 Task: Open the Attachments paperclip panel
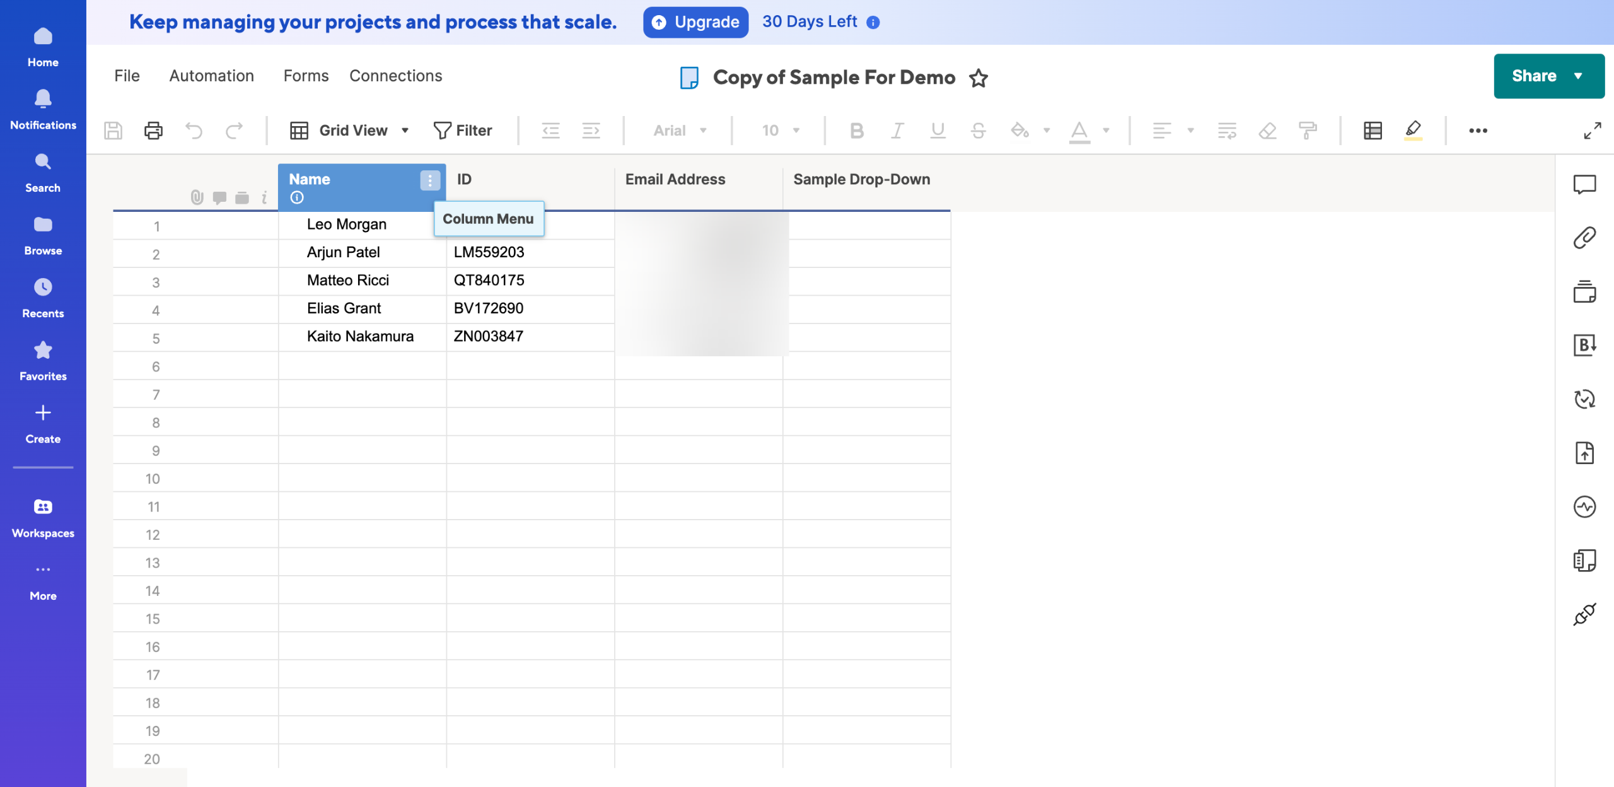pos(1584,238)
